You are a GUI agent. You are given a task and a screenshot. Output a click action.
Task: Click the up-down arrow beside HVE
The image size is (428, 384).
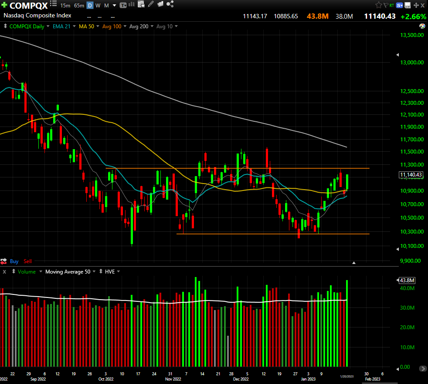101,271
